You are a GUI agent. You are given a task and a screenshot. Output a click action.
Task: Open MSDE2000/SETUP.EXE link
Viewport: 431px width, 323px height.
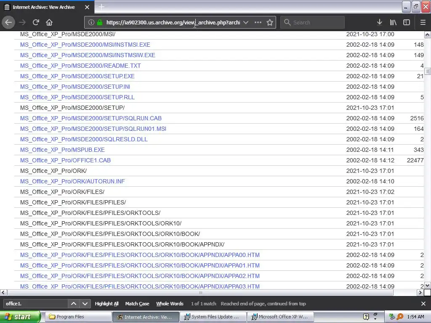coord(77,76)
